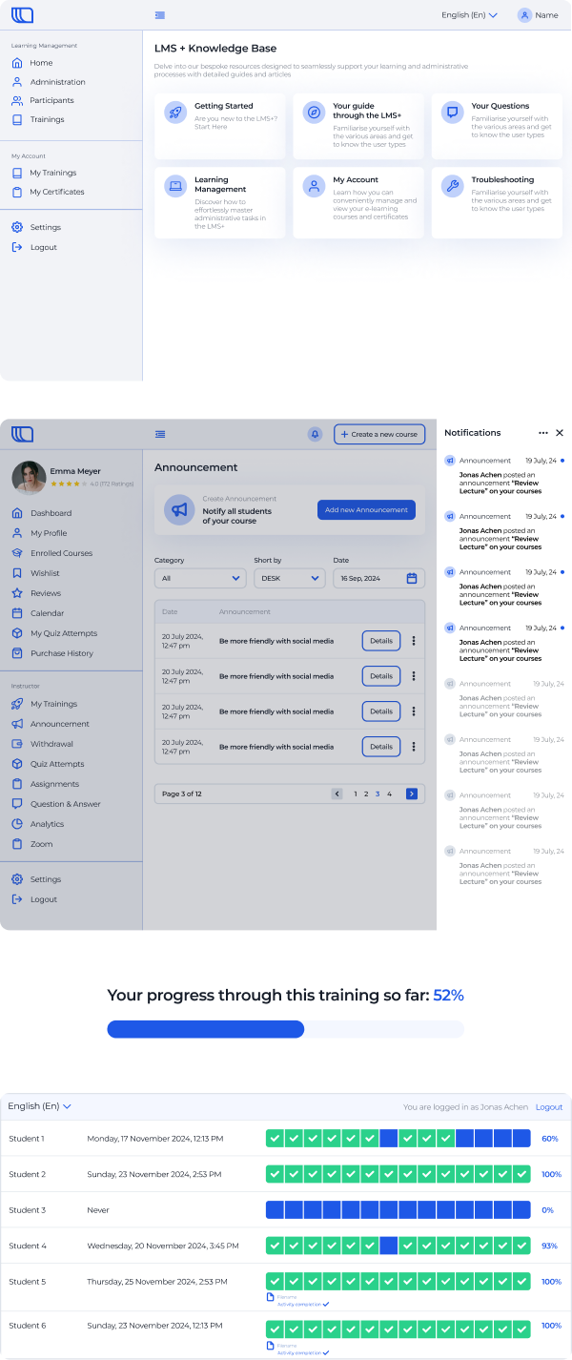The height and width of the screenshot is (1360, 572).
Task: Click the megaphone icon in Create Announcement
Action: tap(178, 510)
